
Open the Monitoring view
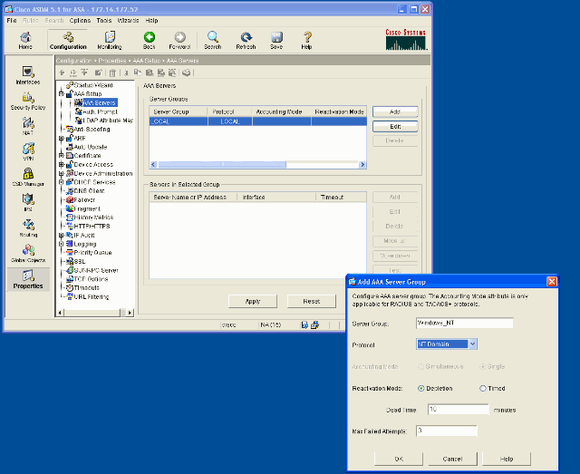point(110,39)
